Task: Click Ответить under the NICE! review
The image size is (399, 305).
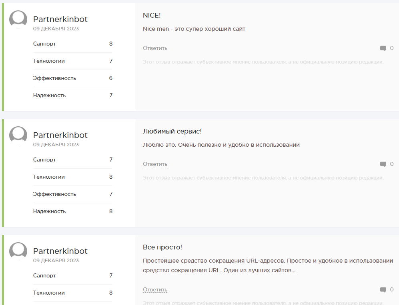Action: 155,48
